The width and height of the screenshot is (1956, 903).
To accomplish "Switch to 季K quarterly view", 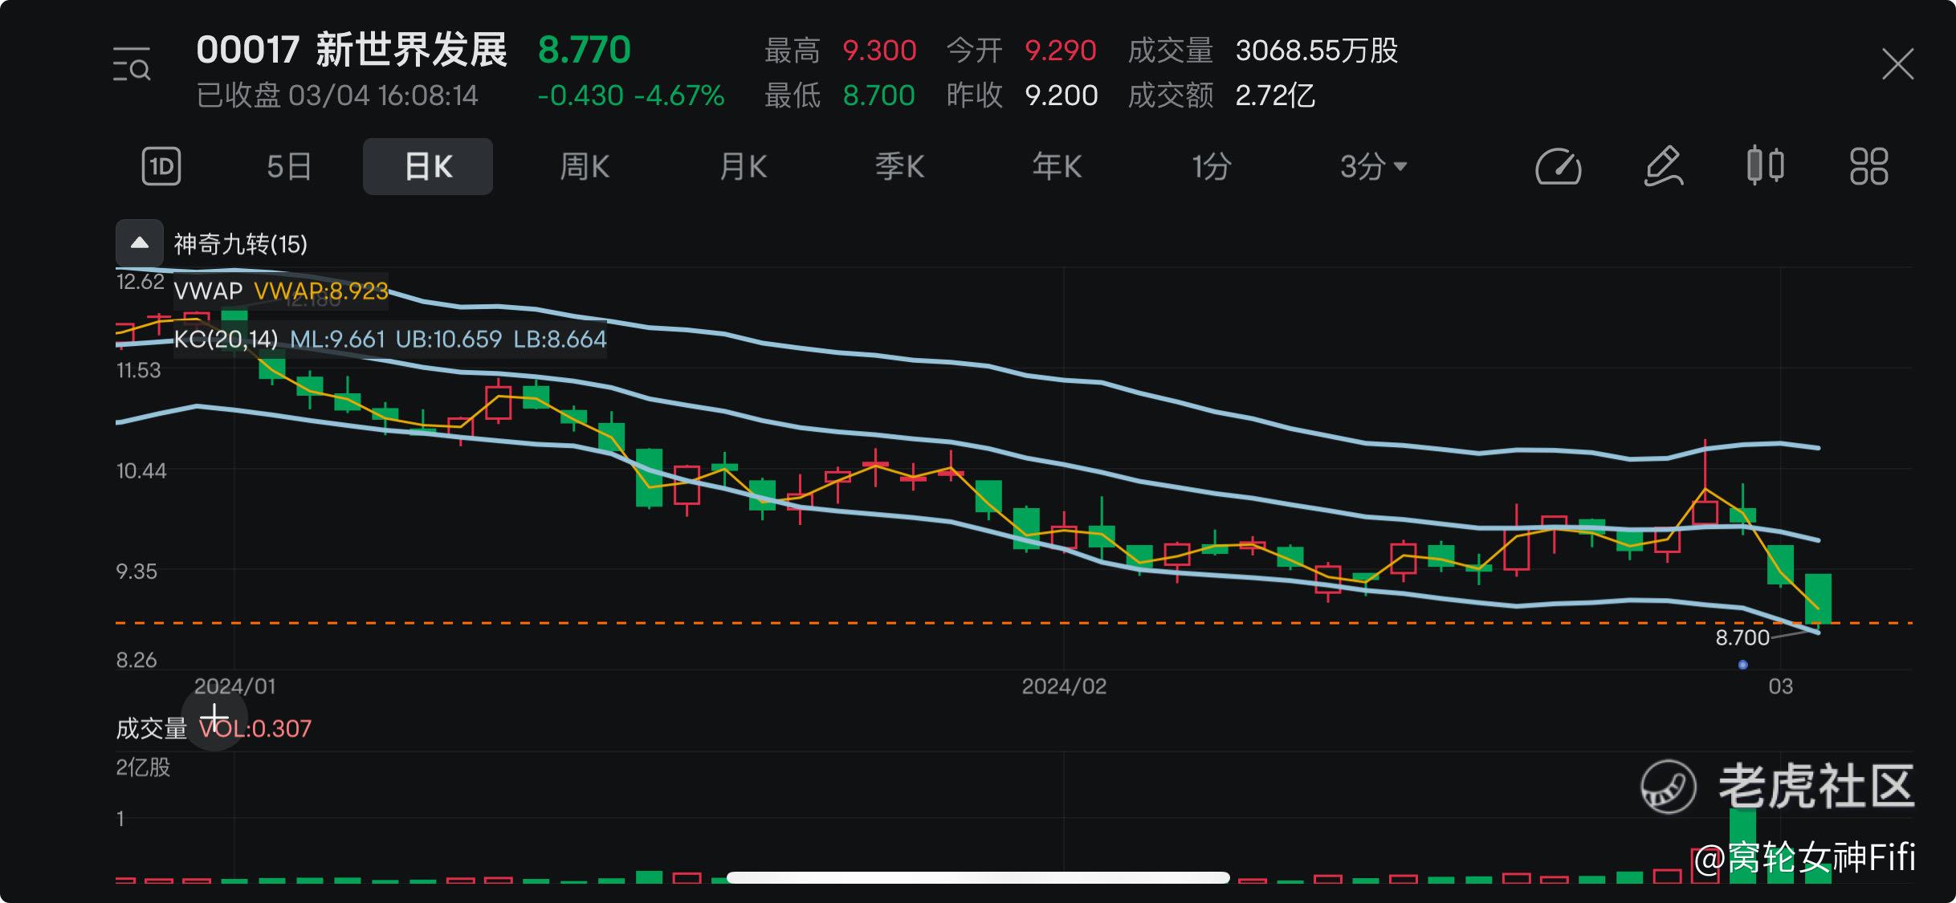I will [x=899, y=167].
